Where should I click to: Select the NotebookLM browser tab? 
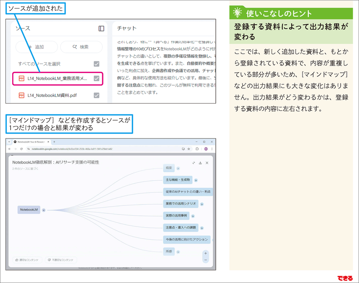[32, 141]
